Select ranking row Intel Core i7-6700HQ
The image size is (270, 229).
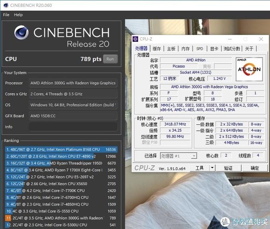pos(61,198)
